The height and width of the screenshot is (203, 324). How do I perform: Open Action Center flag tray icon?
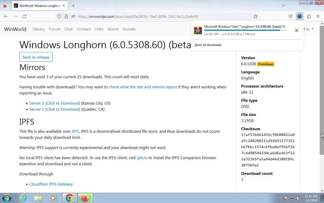coord(286,198)
